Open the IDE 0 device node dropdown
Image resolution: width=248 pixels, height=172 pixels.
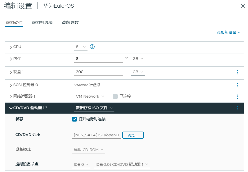[81, 164]
